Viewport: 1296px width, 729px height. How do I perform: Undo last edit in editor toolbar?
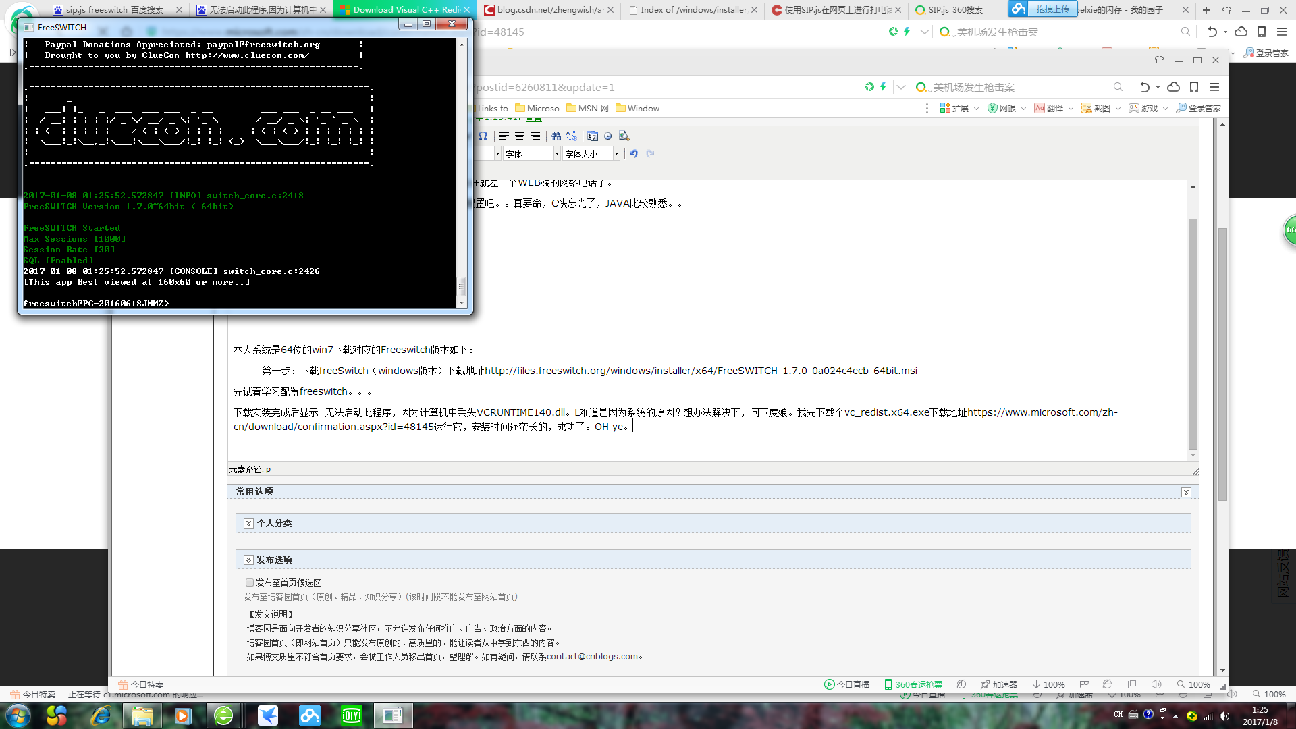[x=633, y=154]
